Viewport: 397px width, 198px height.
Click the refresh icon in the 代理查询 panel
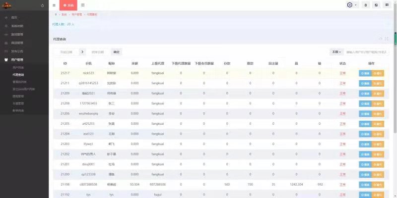tap(381, 38)
